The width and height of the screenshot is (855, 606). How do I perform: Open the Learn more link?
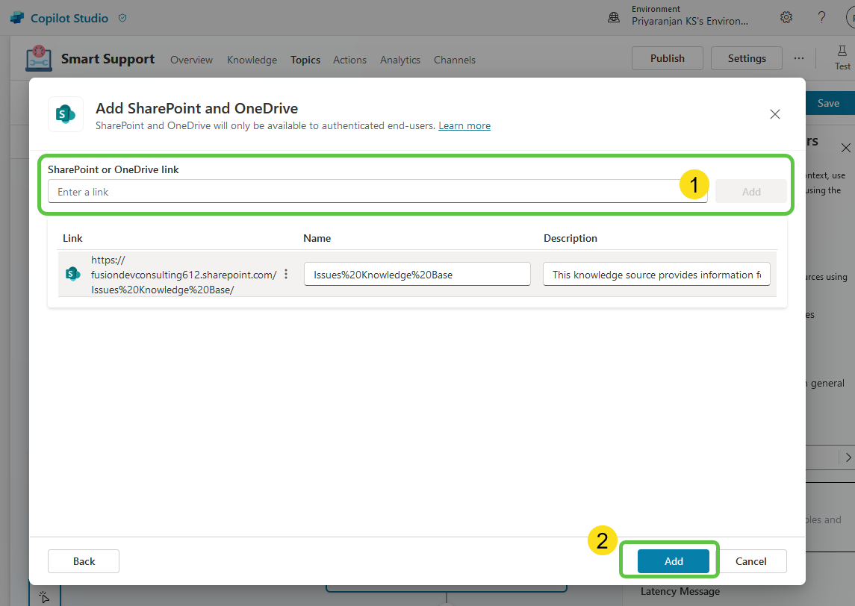coord(464,125)
